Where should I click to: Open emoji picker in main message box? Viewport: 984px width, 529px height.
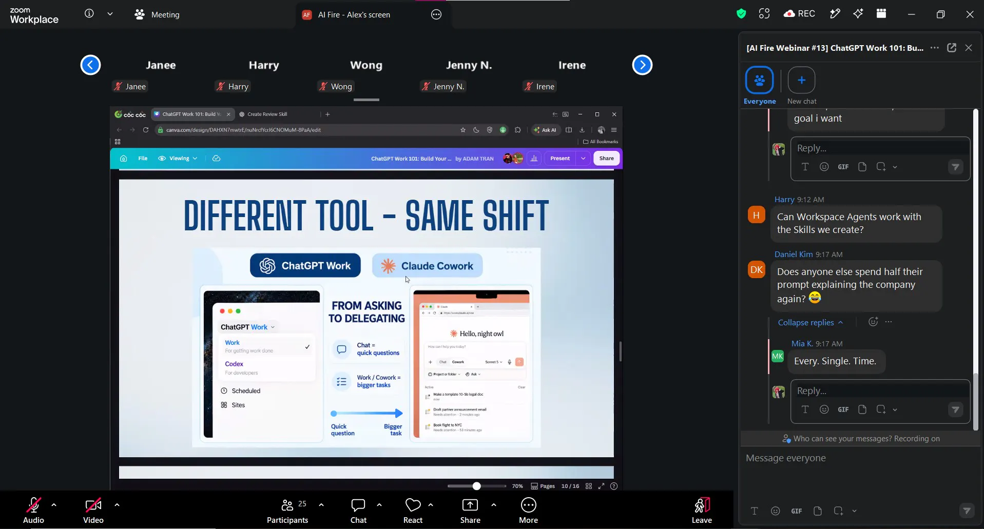[x=776, y=511]
